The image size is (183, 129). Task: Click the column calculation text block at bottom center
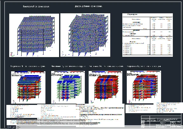(100, 115)
